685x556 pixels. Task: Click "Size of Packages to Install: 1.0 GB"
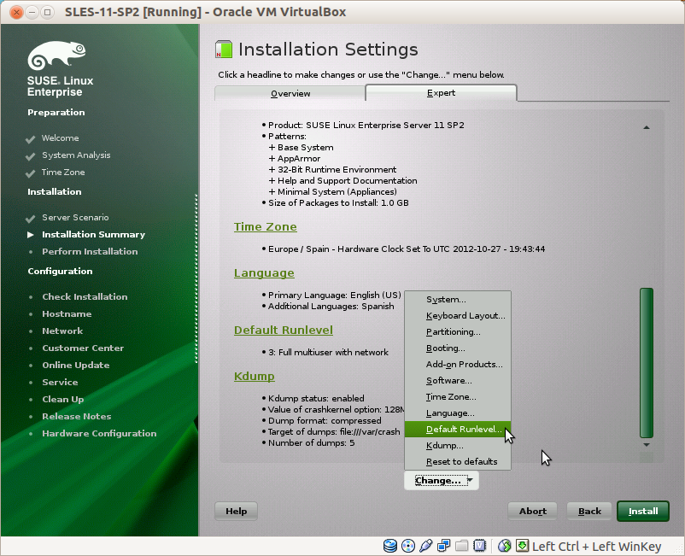pos(338,202)
